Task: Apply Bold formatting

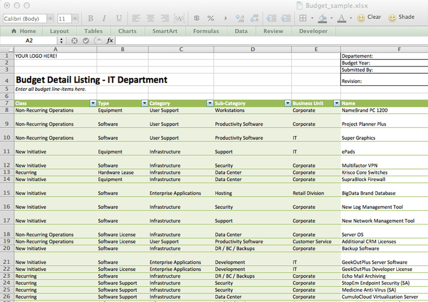Action: point(91,18)
